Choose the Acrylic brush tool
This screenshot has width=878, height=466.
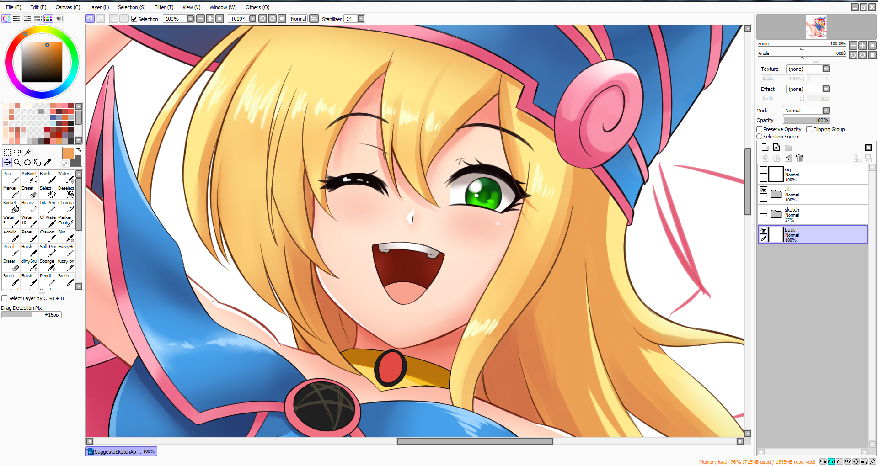click(x=11, y=236)
